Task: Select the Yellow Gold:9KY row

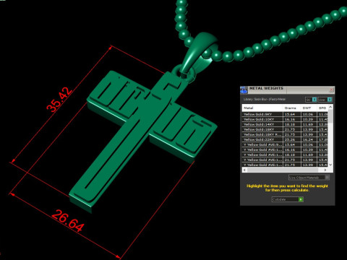Action: (286, 114)
